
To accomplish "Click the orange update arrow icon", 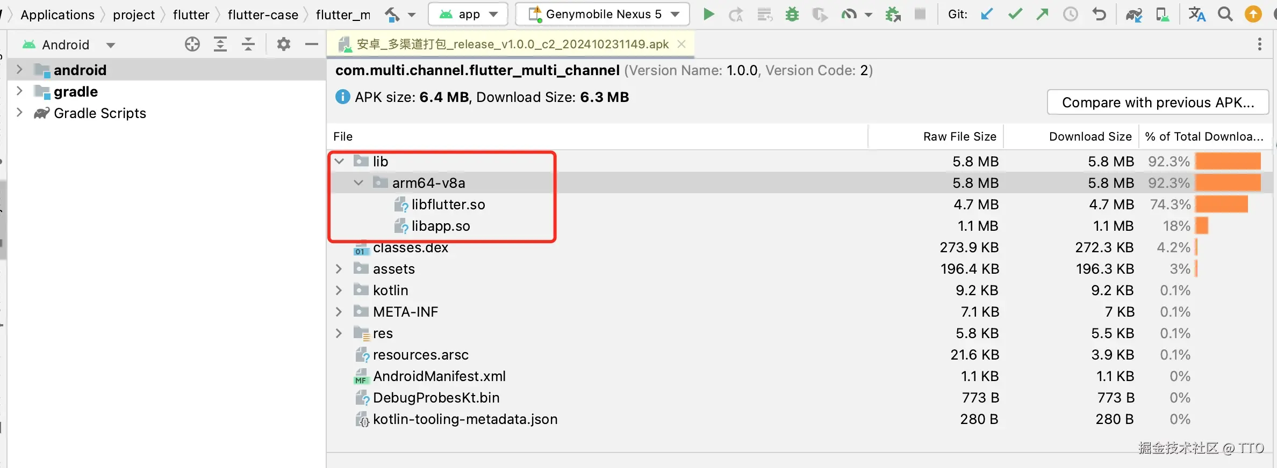I will (1253, 14).
